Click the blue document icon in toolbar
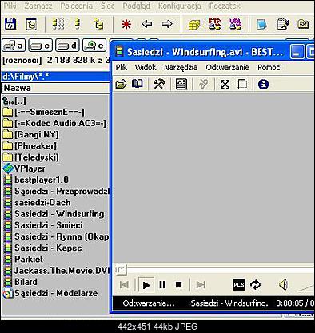Screen dimensions: 315x333 pos(262,25)
